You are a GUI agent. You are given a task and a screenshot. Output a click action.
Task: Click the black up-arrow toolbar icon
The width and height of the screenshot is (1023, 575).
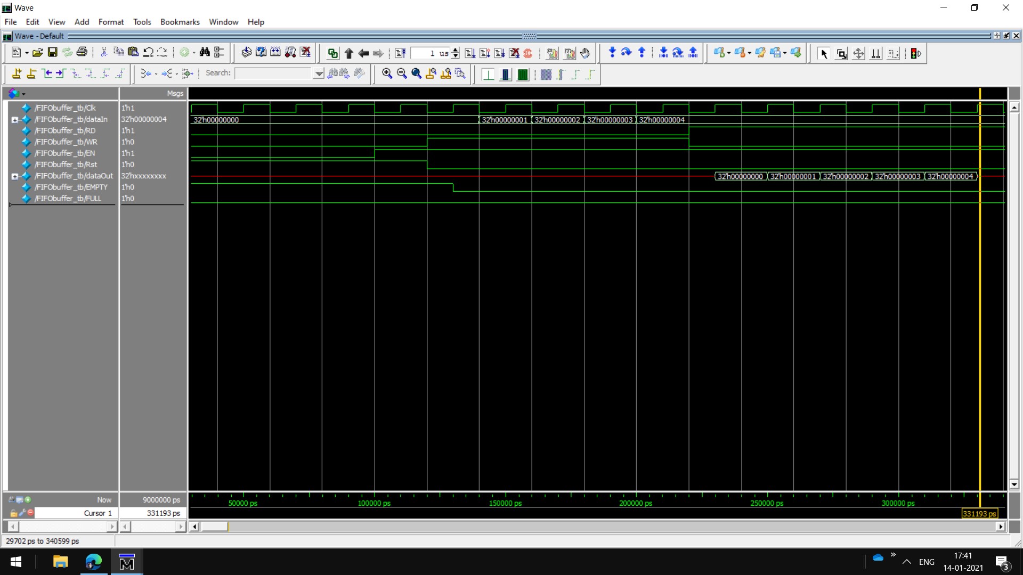[348, 53]
